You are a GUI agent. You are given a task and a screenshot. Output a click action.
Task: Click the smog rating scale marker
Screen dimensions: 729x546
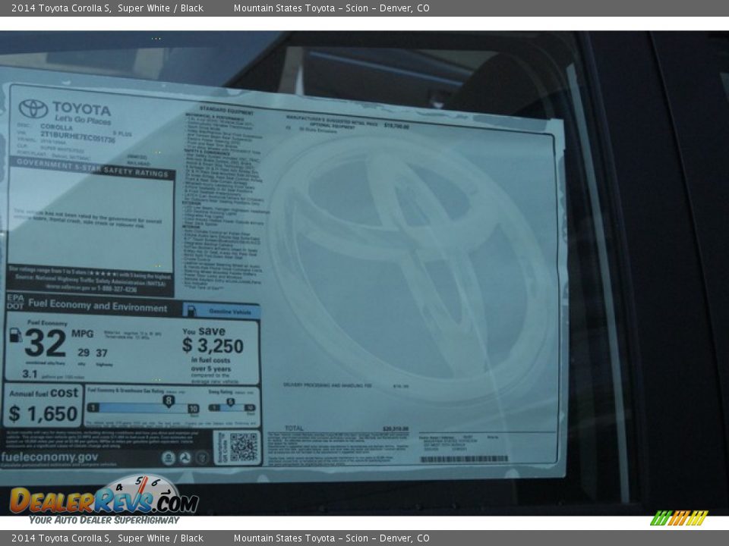point(230,403)
